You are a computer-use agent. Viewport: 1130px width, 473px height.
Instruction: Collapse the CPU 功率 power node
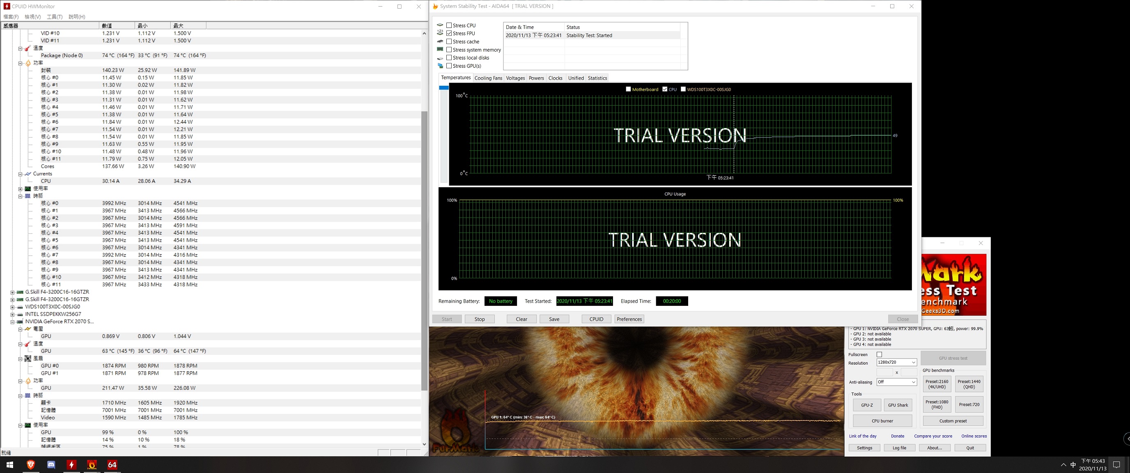click(x=20, y=63)
